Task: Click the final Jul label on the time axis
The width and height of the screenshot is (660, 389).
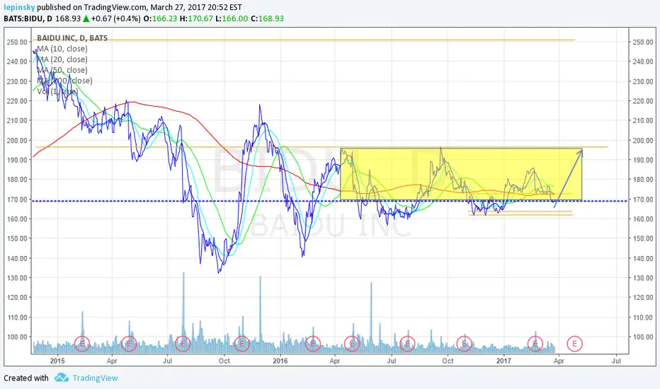Action: click(x=616, y=361)
